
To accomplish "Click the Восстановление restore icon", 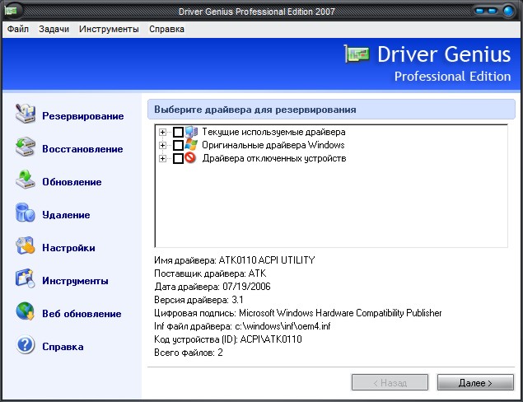I will click(x=26, y=147).
